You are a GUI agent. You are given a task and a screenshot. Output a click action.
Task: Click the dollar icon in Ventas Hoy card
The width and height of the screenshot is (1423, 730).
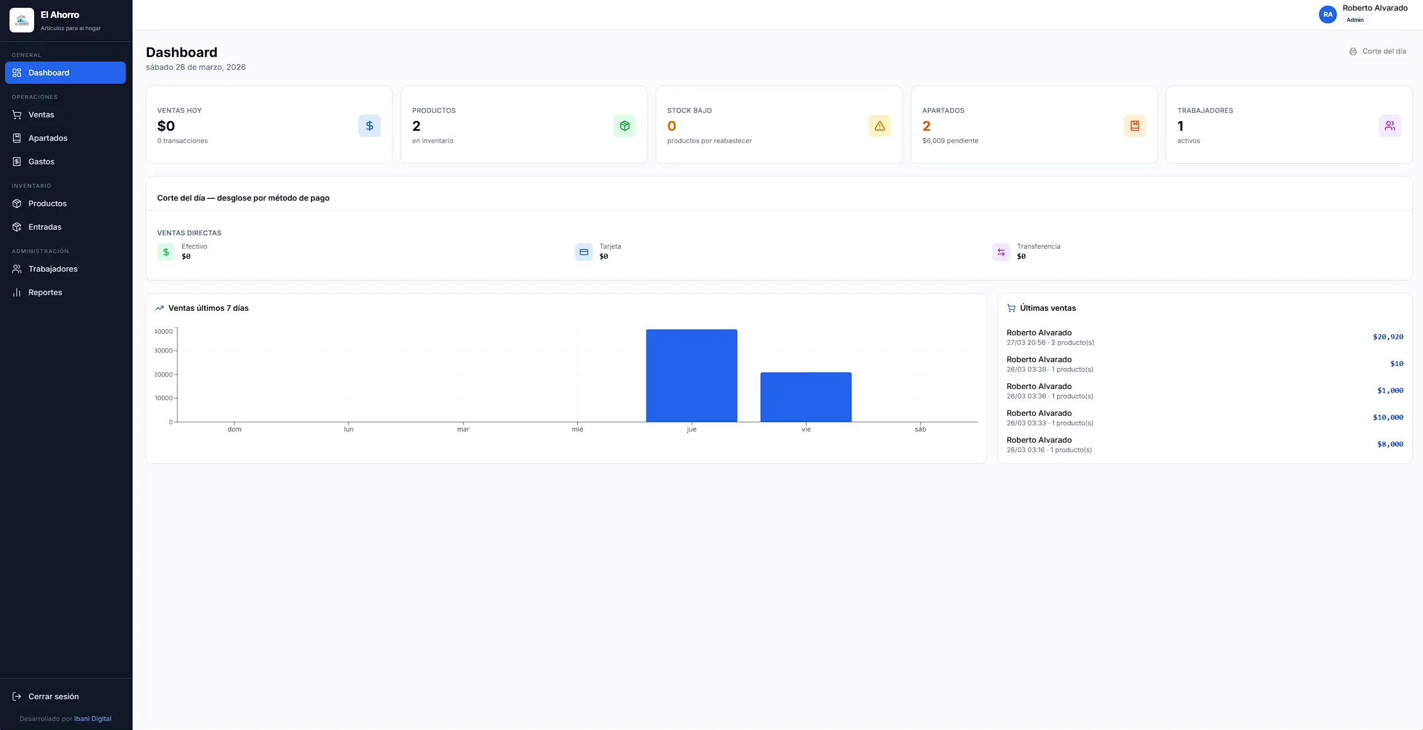point(369,126)
